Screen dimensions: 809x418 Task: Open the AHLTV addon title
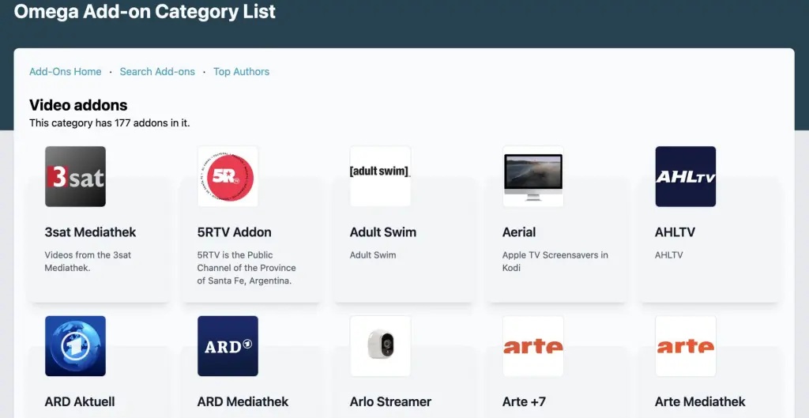[x=675, y=232]
